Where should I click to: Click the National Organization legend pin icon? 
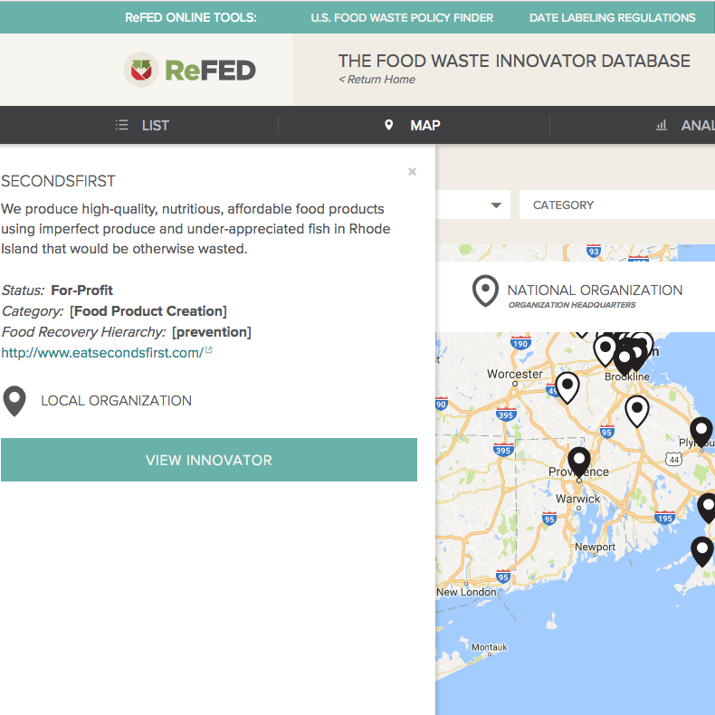tap(485, 291)
